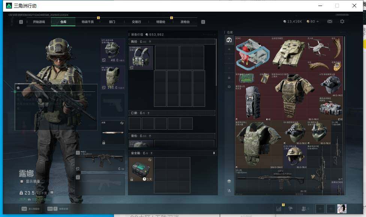Image resolution: width=366 pixels, height=217 pixels.
Task: Open the warehouse sidebar gear icon
Action: 229,87
